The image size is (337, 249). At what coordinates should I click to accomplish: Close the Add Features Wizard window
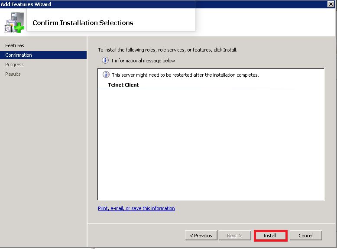[x=331, y=4]
